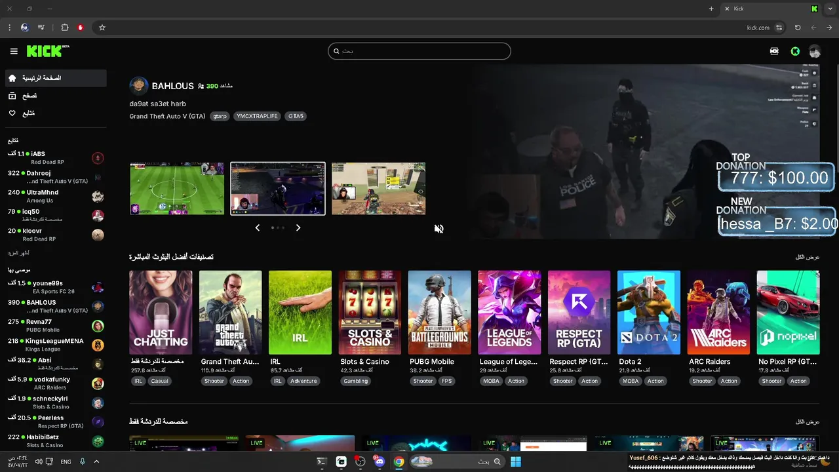Open the تصفح browse section
This screenshot has height=472, width=839.
coord(56,96)
